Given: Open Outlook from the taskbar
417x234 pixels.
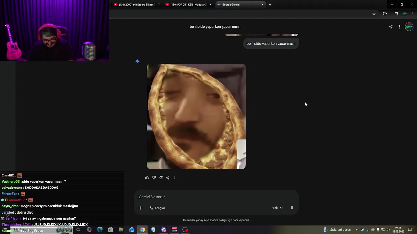Looking at the screenshot, I should (x=132, y=230).
